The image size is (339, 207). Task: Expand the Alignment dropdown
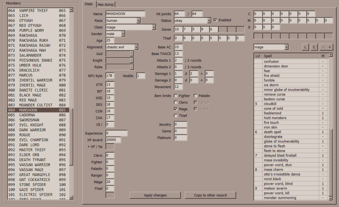[x=136, y=47]
